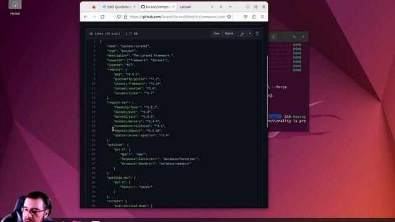
Task: View site security lock information
Action: (x=125, y=17)
